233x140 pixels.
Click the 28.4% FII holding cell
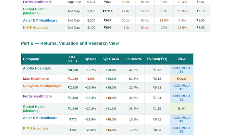point(133,109)
